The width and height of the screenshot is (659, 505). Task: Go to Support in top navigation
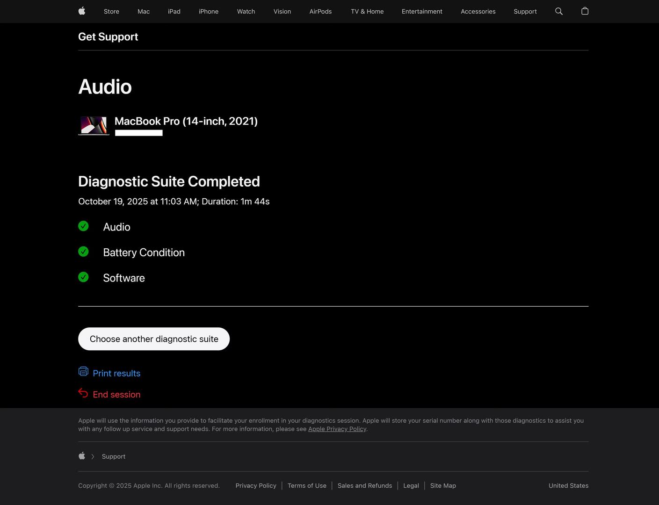(525, 11)
